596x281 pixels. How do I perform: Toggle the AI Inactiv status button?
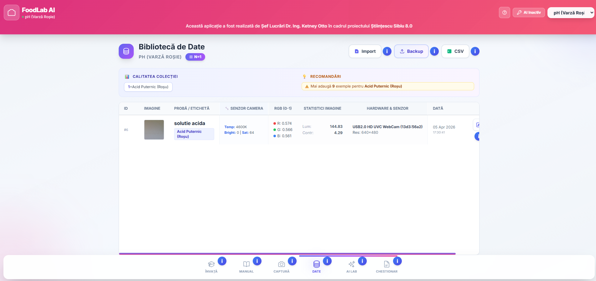pyautogui.click(x=529, y=13)
